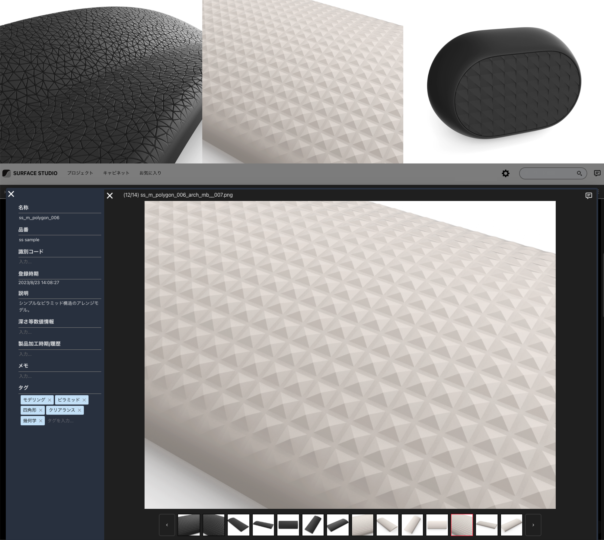Close the details side panel
Image resolution: width=604 pixels, height=540 pixels.
pyautogui.click(x=11, y=194)
